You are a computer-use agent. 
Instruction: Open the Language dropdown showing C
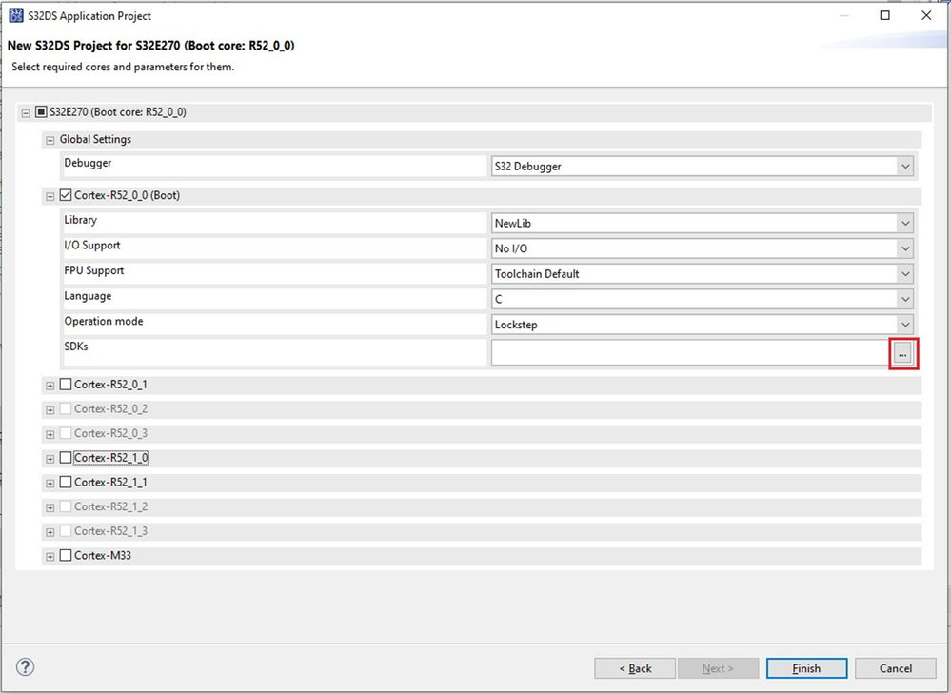pos(703,300)
